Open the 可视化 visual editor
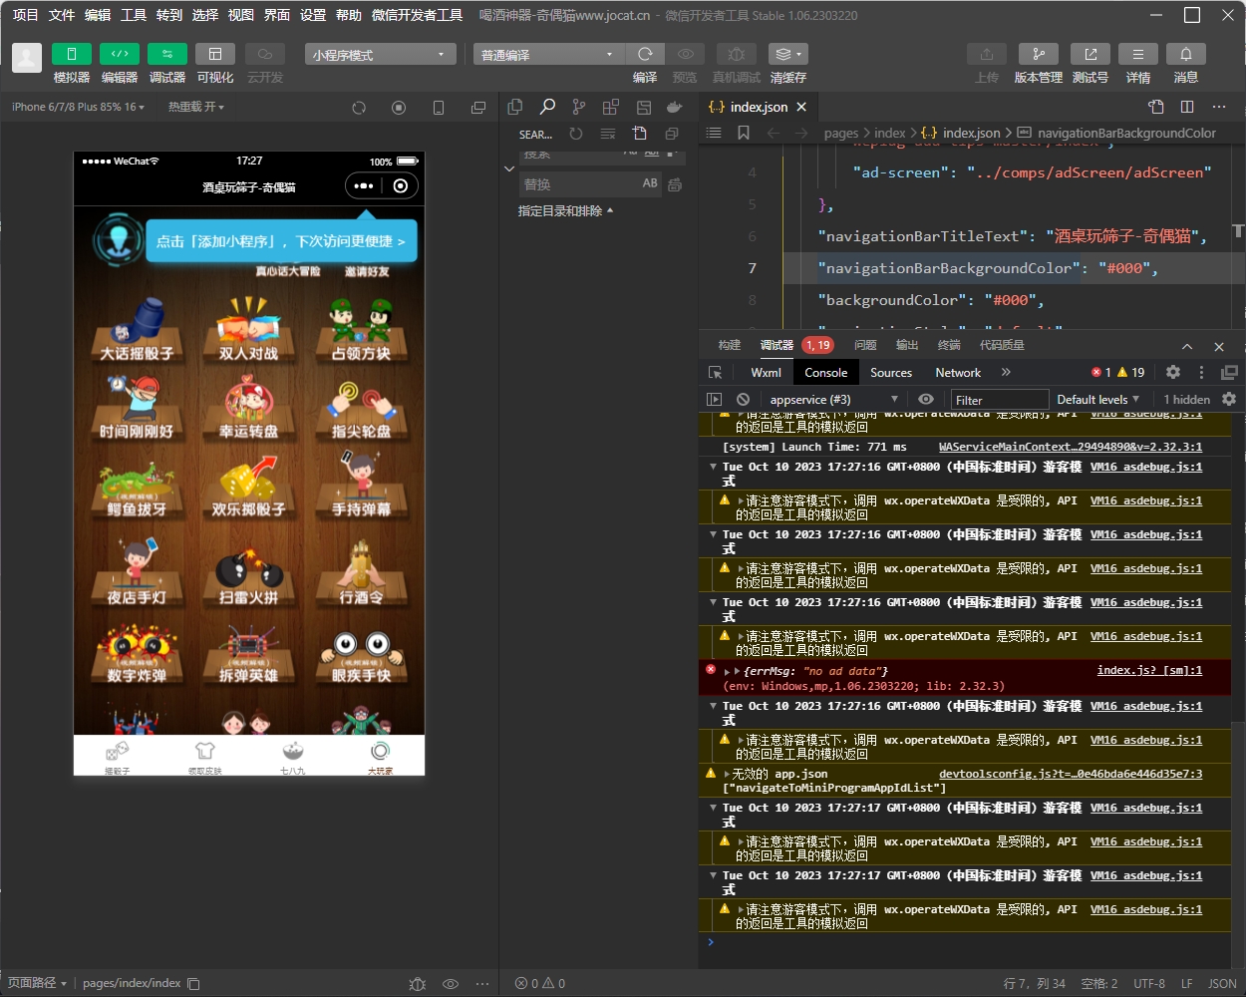The width and height of the screenshot is (1246, 997). pos(215,54)
